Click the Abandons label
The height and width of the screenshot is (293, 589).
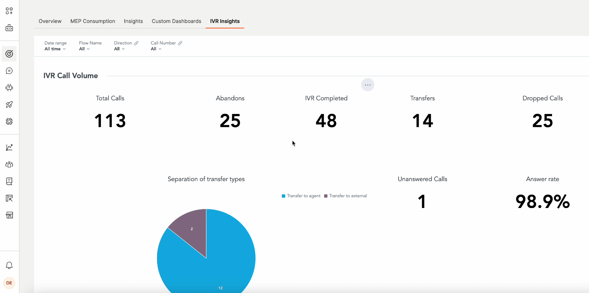coord(230,98)
